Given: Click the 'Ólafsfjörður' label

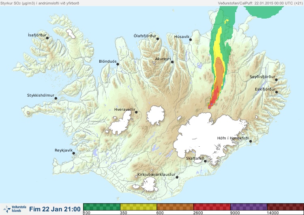Looking at the screenshot, I should click(145, 36).
